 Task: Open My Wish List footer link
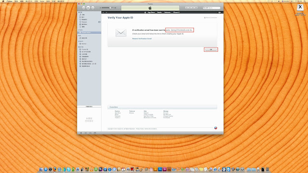167,114
